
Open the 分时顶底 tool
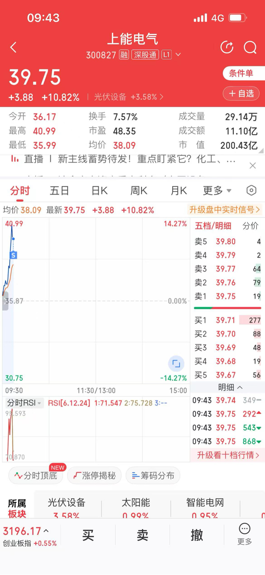pyautogui.click(x=36, y=475)
